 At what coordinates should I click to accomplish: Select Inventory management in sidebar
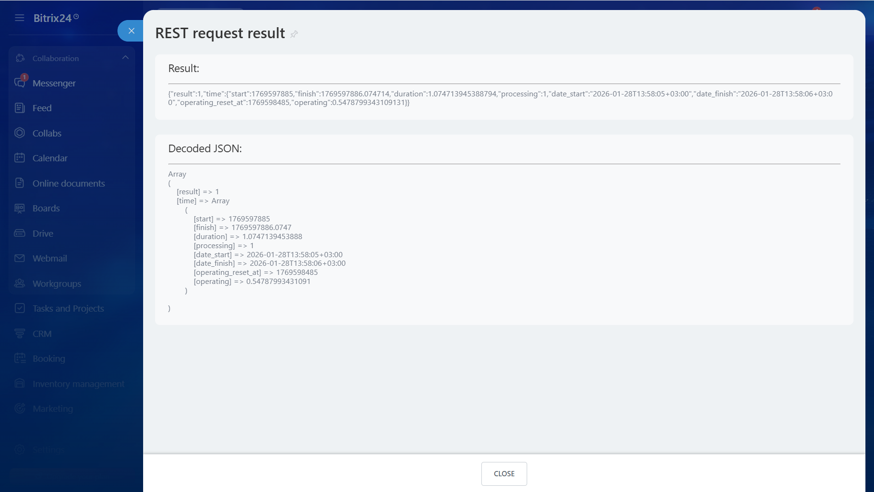click(x=20, y=383)
